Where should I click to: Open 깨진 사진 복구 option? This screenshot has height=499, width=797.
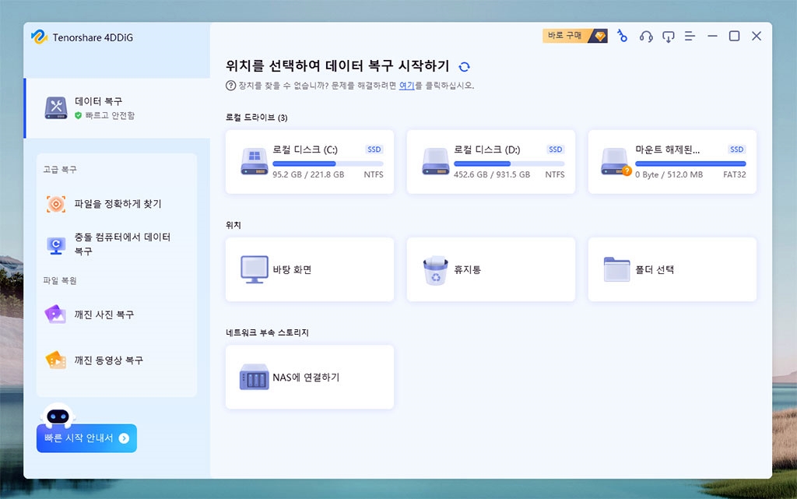tap(117, 315)
